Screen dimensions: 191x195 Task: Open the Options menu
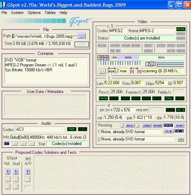pyautogui.click(x=34, y=13)
